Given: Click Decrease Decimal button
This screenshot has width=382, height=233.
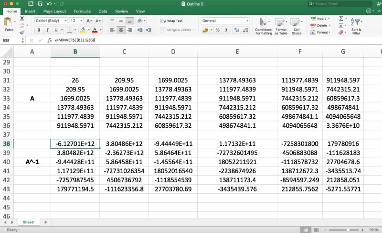Looking at the screenshot, I should click(x=245, y=30).
